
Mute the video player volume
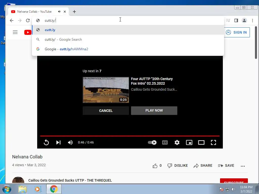(x=70, y=142)
